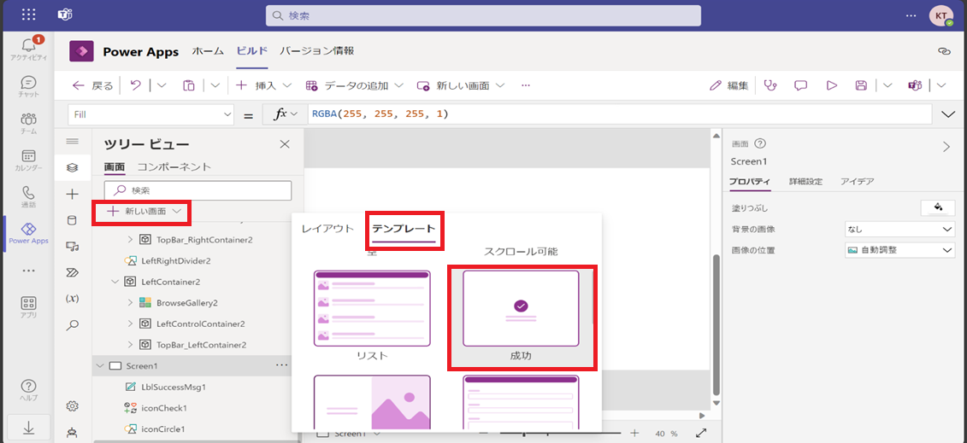This screenshot has width=967, height=443.
Task: Open the Insert (挿入) menu
Action: coord(264,85)
